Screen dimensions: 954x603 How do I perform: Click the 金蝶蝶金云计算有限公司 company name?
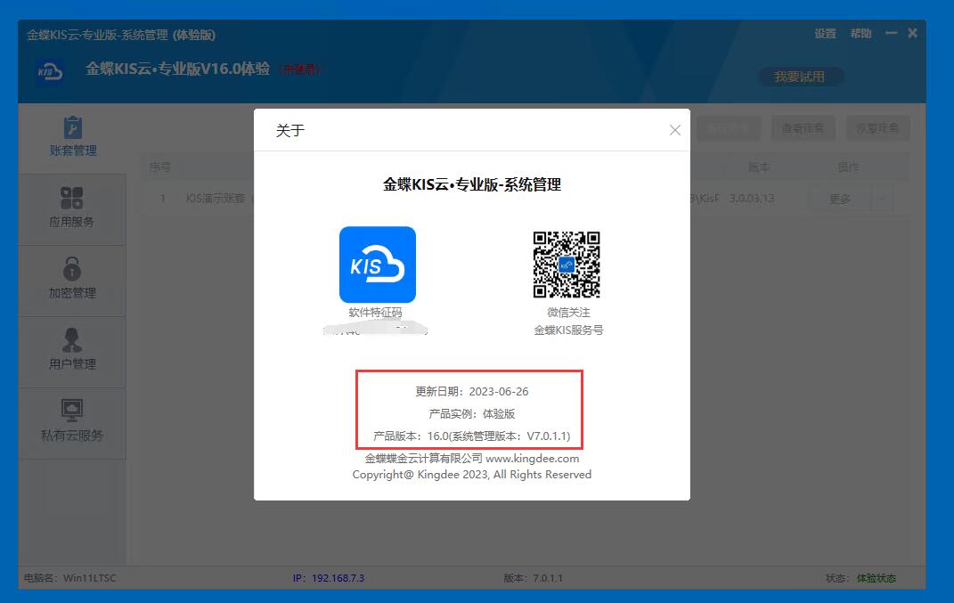(423, 458)
